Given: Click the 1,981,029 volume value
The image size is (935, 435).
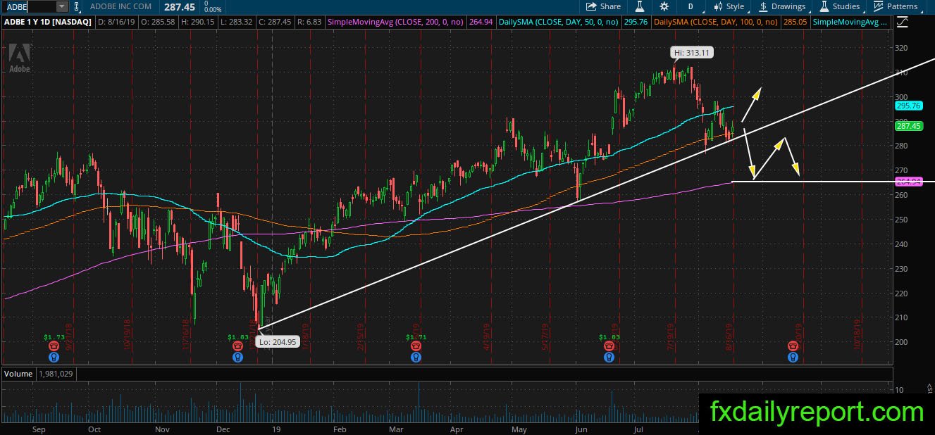Looking at the screenshot, I should (56, 374).
